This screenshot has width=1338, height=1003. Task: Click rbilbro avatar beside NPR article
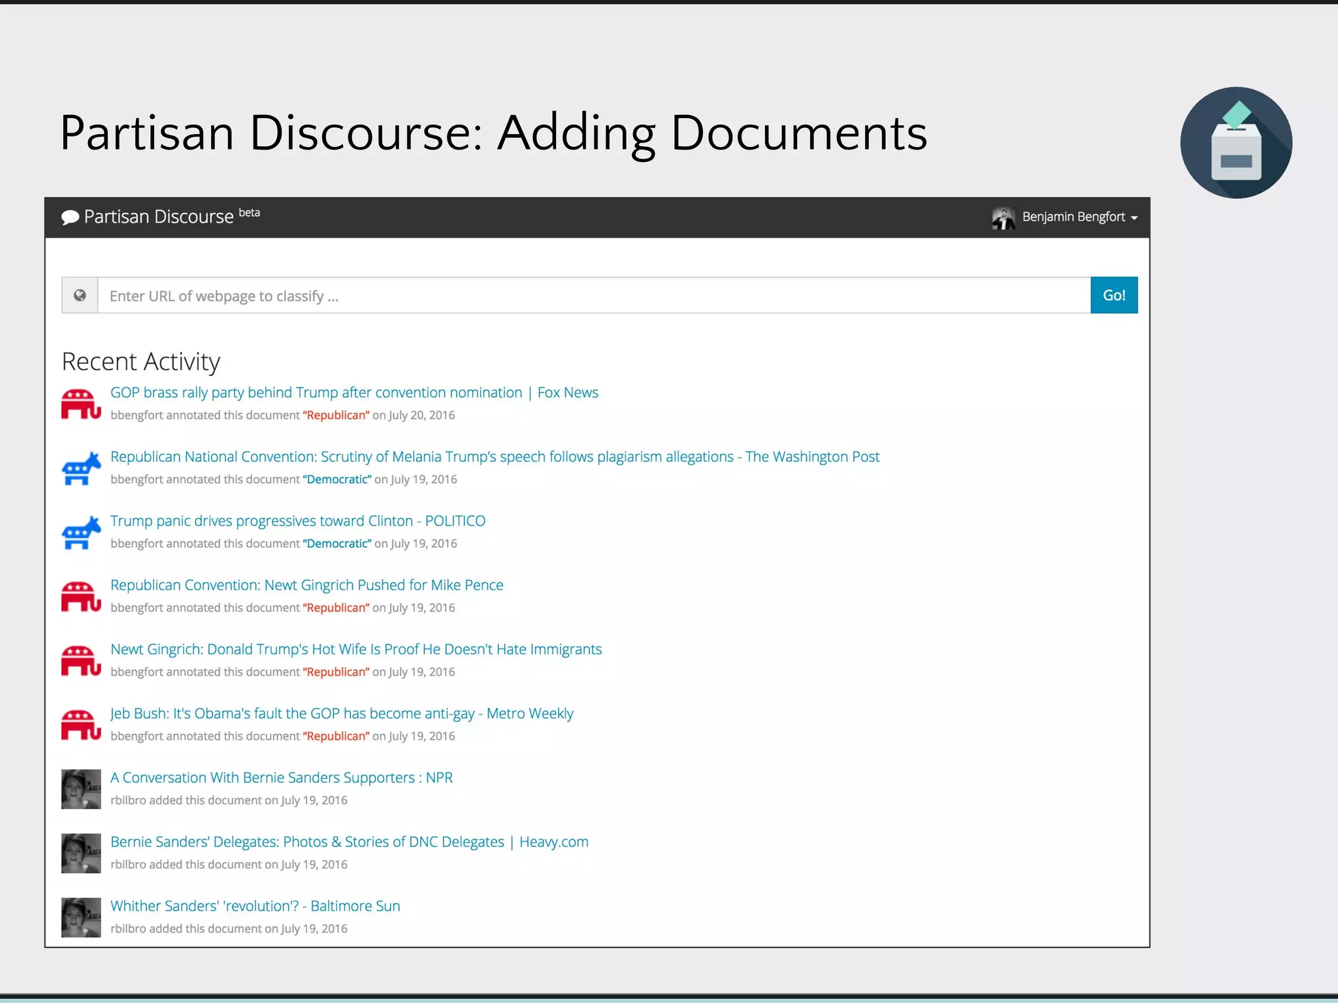tap(81, 789)
